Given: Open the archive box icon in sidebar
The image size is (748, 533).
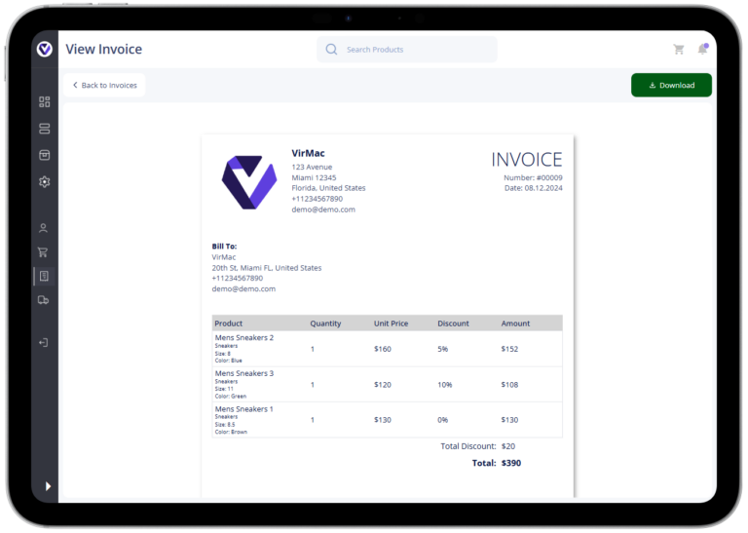Looking at the screenshot, I should [45, 155].
